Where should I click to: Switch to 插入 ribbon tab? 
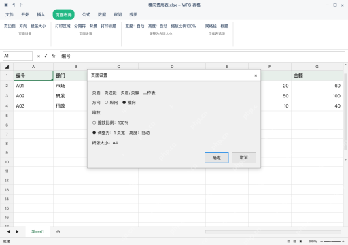[x=41, y=15]
